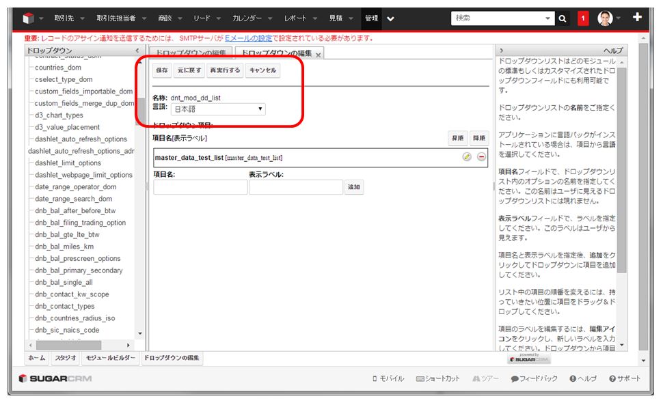
Task: Expand the リード menu arrow
Action: click(218, 18)
